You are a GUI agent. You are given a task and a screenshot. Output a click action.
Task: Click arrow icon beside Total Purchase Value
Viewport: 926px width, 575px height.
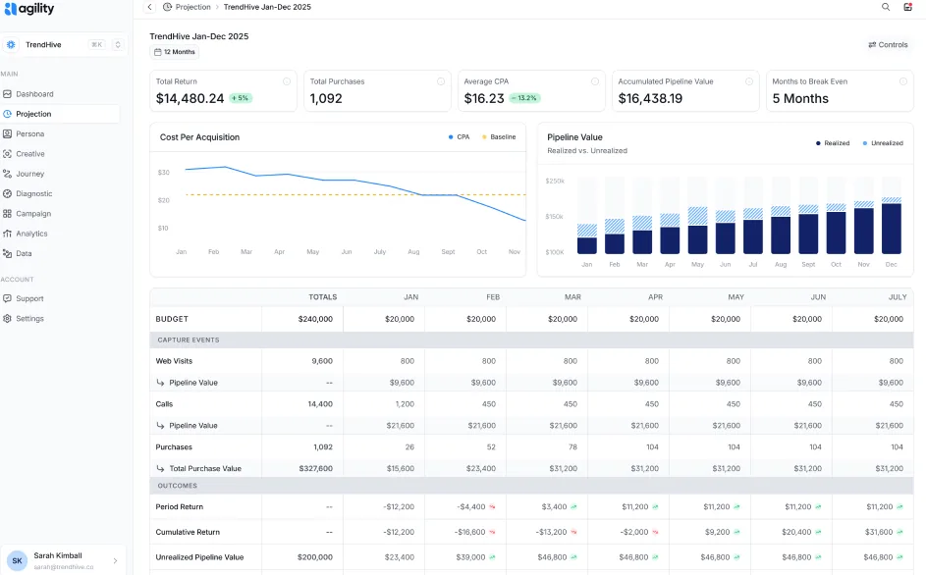pyautogui.click(x=160, y=469)
